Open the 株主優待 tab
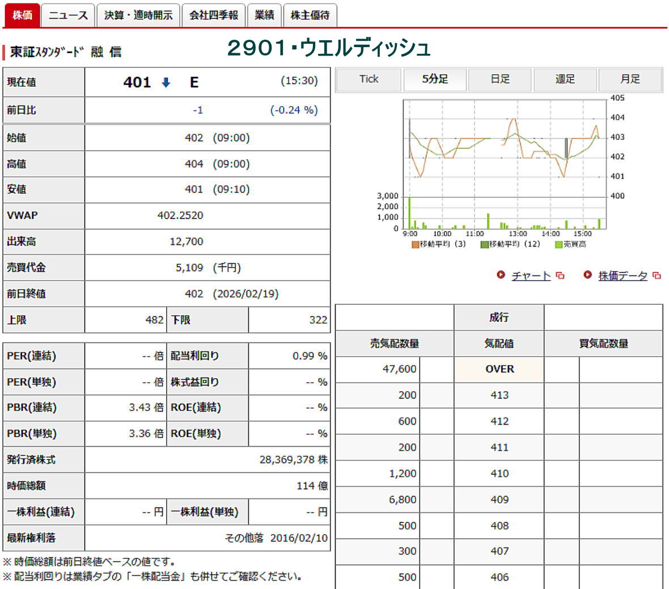 click(x=310, y=15)
